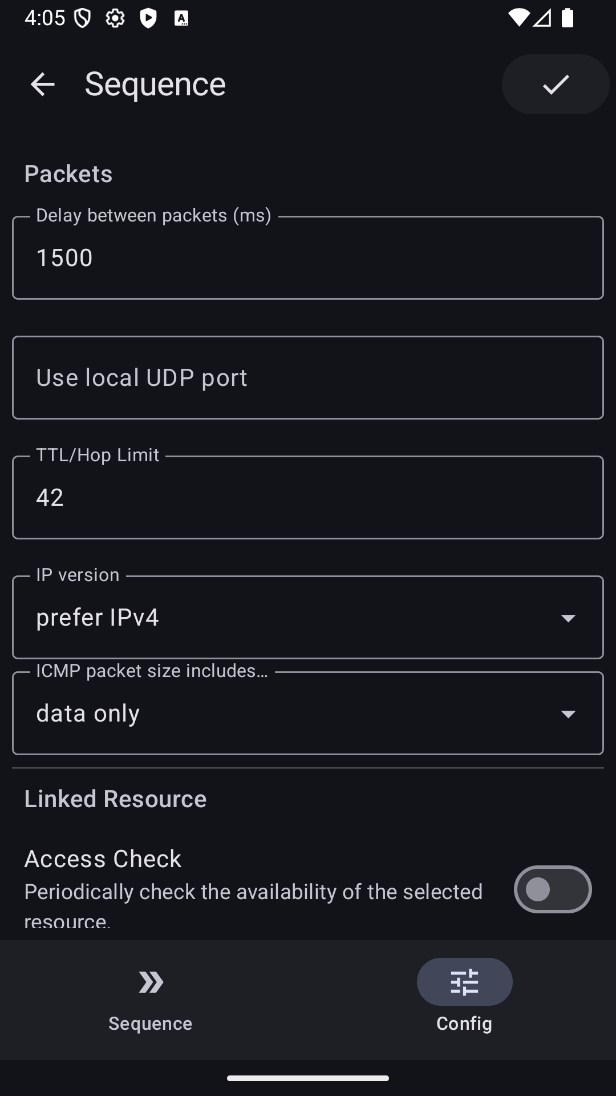Image resolution: width=616 pixels, height=1096 pixels.
Task: Tap the Wi-Fi status icon
Action: (x=518, y=18)
